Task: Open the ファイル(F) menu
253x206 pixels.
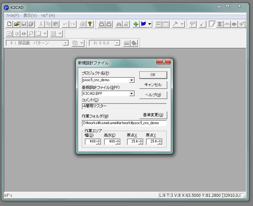Action: click(x=12, y=16)
